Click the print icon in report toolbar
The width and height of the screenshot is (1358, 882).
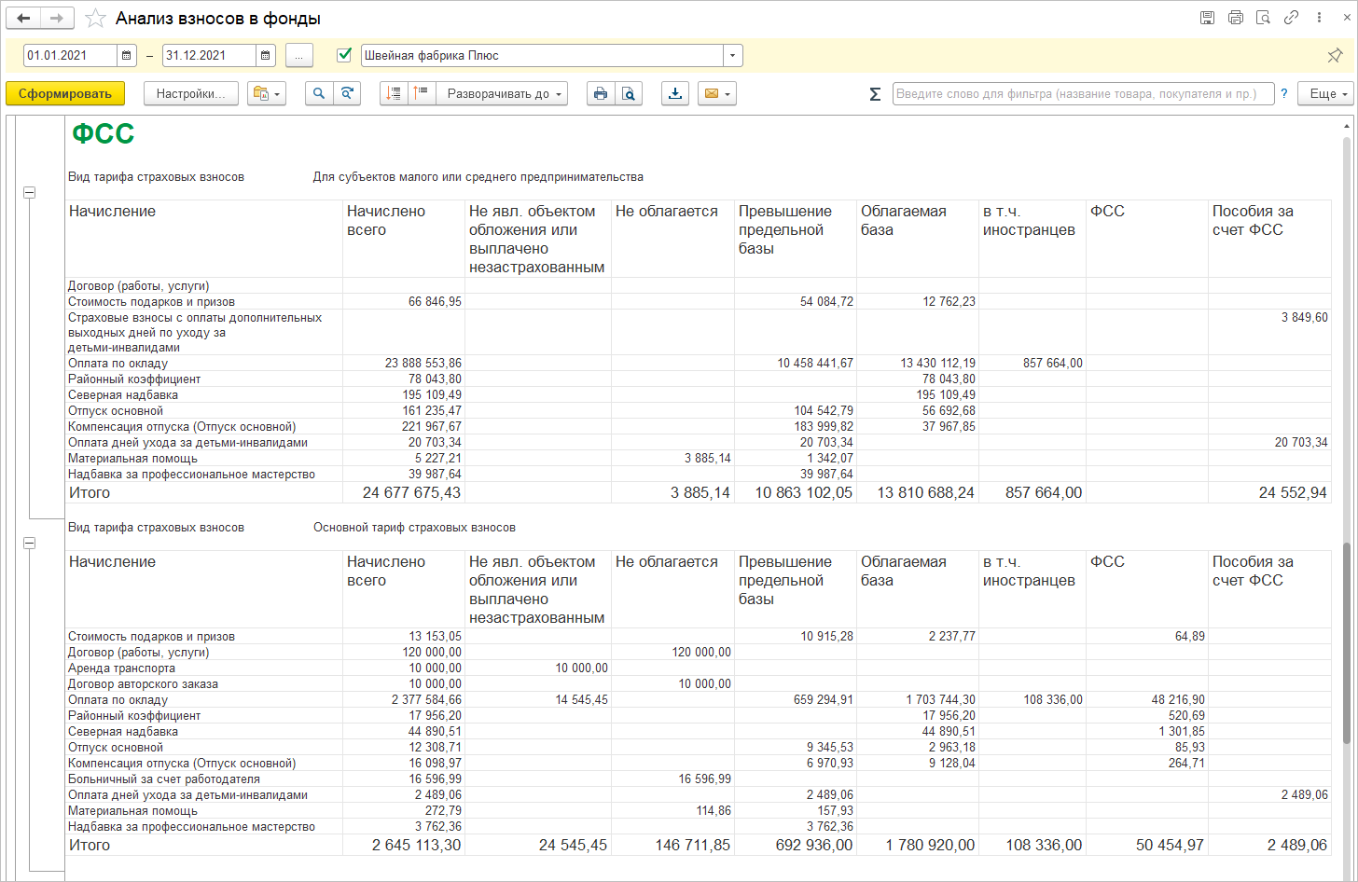coord(601,93)
